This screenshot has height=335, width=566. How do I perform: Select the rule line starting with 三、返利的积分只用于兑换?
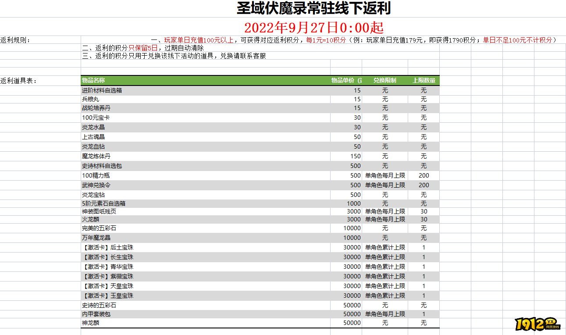coord(174,56)
